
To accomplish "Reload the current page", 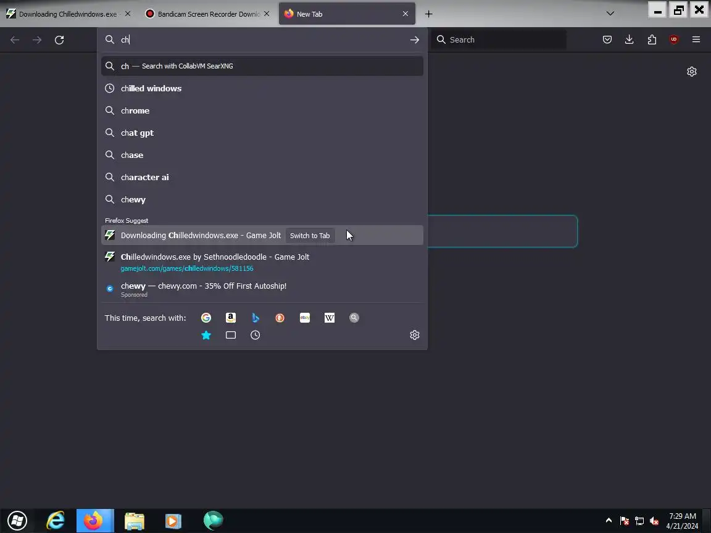I will (59, 40).
